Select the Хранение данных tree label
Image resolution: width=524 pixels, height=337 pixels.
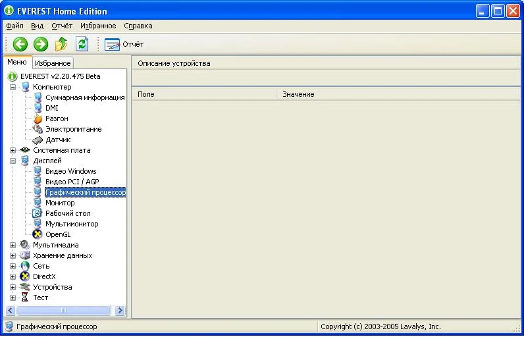(63, 255)
